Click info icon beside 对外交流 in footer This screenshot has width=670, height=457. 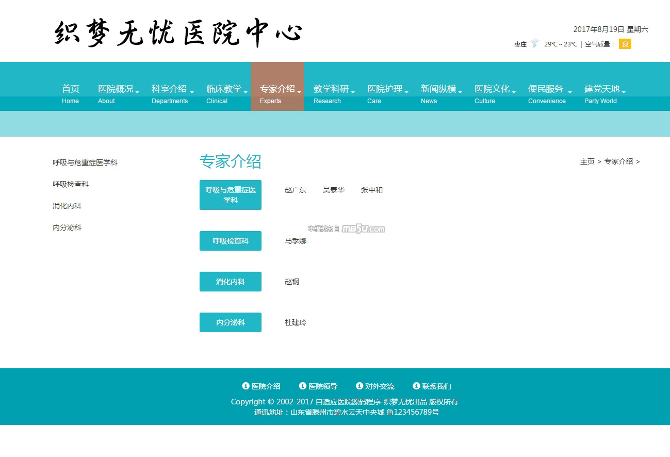click(x=359, y=386)
